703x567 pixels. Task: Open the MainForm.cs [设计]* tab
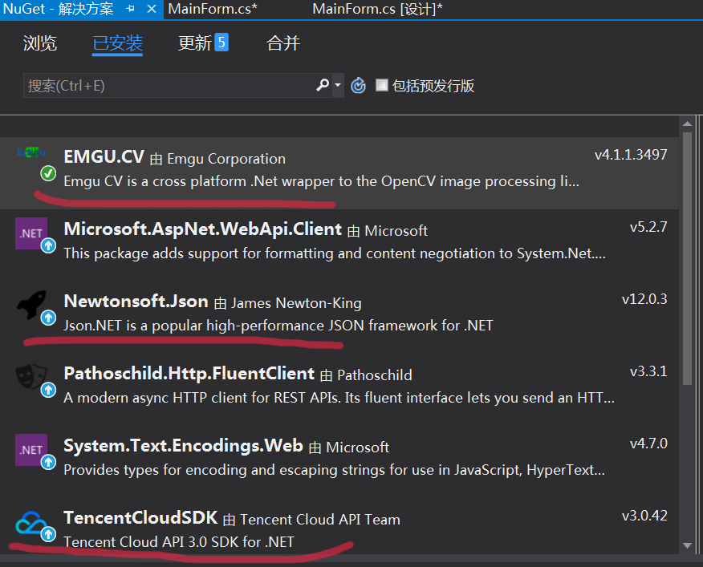pyautogui.click(x=377, y=9)
